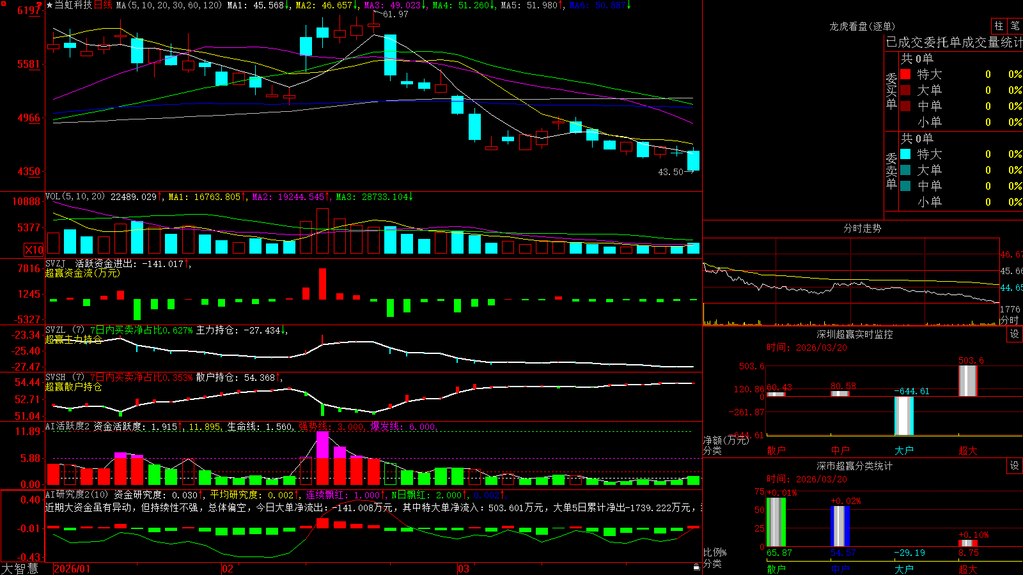Click the 61.97 high price label

pyautogui.click(x=396, y=14)
